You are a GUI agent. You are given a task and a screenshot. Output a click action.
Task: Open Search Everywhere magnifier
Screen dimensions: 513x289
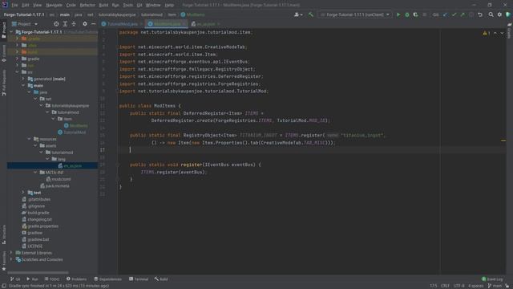click(491, 14)
